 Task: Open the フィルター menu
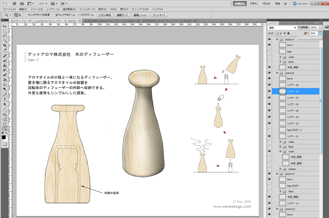86,9
